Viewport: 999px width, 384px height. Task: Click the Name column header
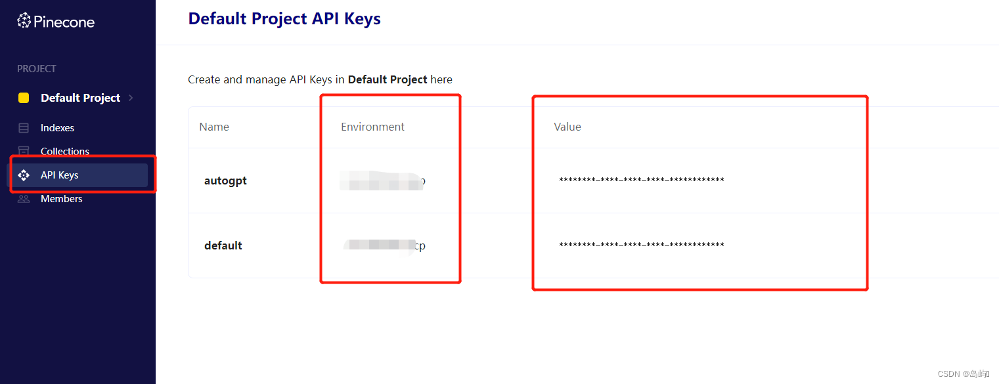click(x=214, y=127)
